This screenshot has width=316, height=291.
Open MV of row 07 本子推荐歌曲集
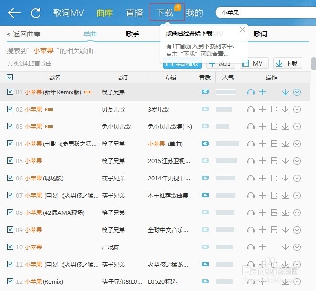coord(274,195)
